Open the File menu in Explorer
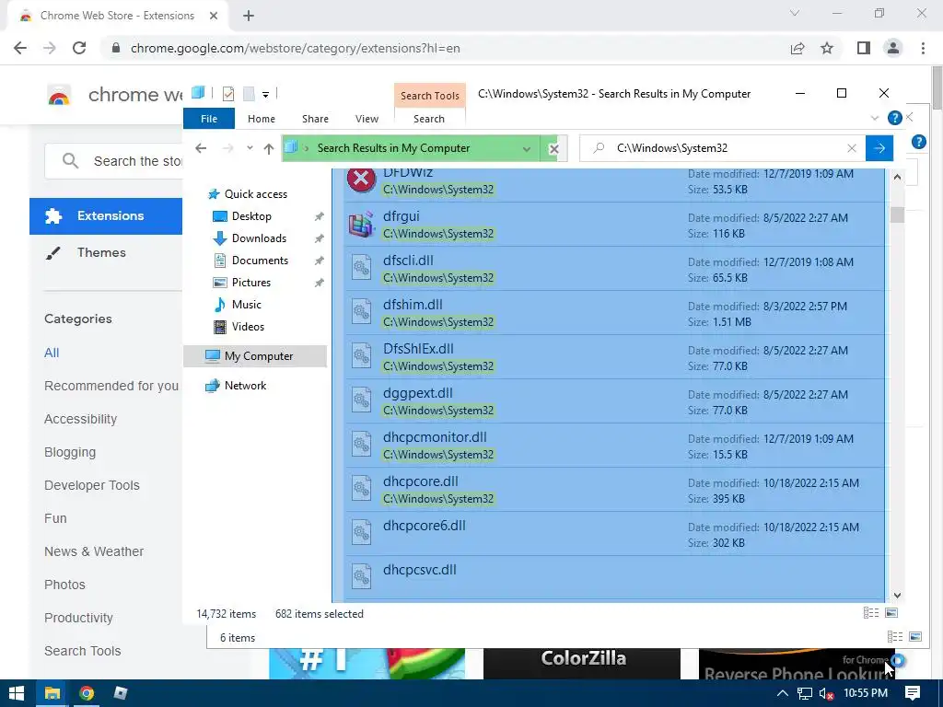943x707 pixels. [x=209, y=119]
